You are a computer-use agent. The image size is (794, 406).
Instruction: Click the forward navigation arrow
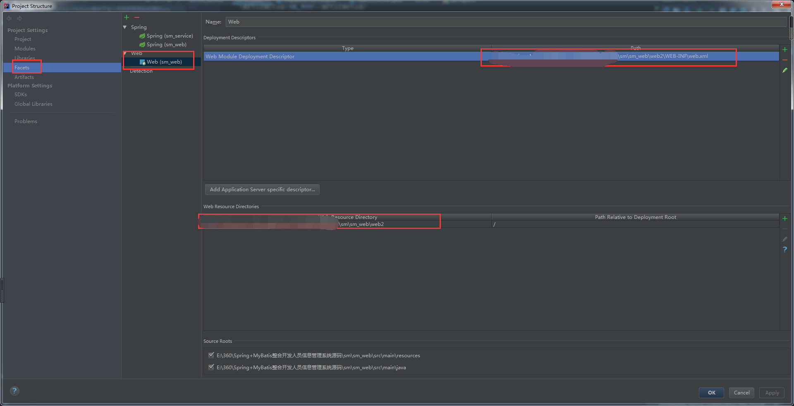(19, 19)
